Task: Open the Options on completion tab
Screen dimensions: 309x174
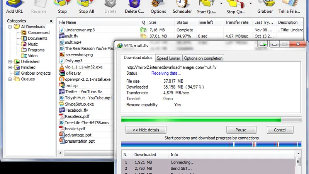Action: coord(203,58)
